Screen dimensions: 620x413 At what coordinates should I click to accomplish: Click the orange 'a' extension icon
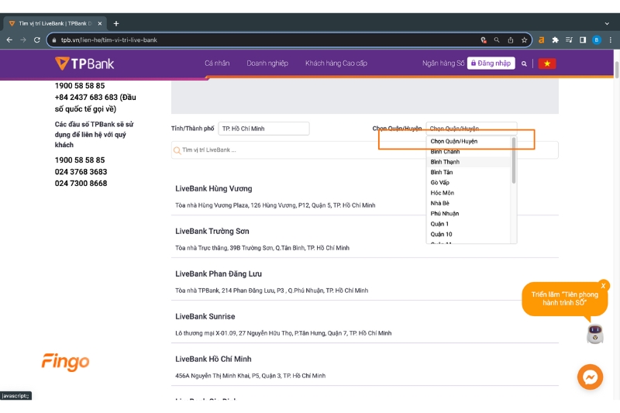click(541, 40)
